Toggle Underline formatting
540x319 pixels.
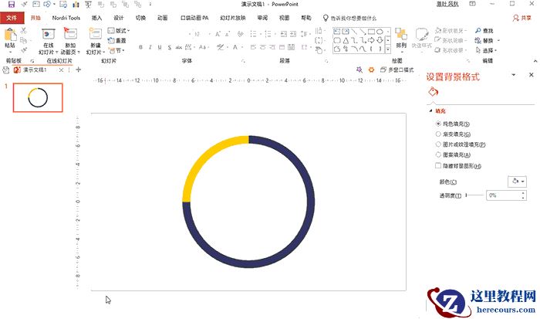160,47
